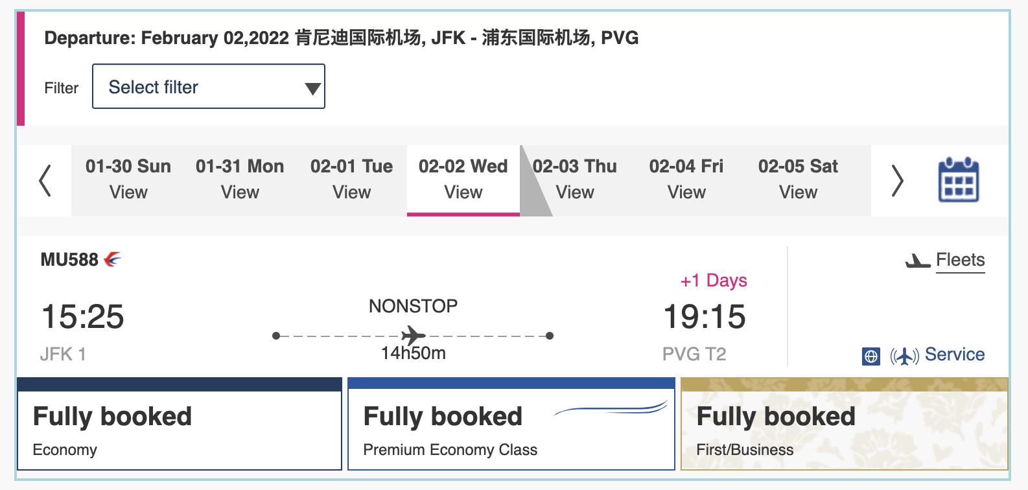View flights for 02-04 Fri

(x=686, y=180)
